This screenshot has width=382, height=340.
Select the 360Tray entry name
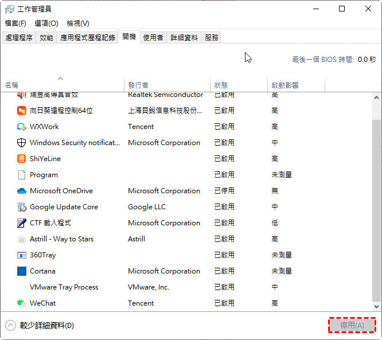[43, 255]
